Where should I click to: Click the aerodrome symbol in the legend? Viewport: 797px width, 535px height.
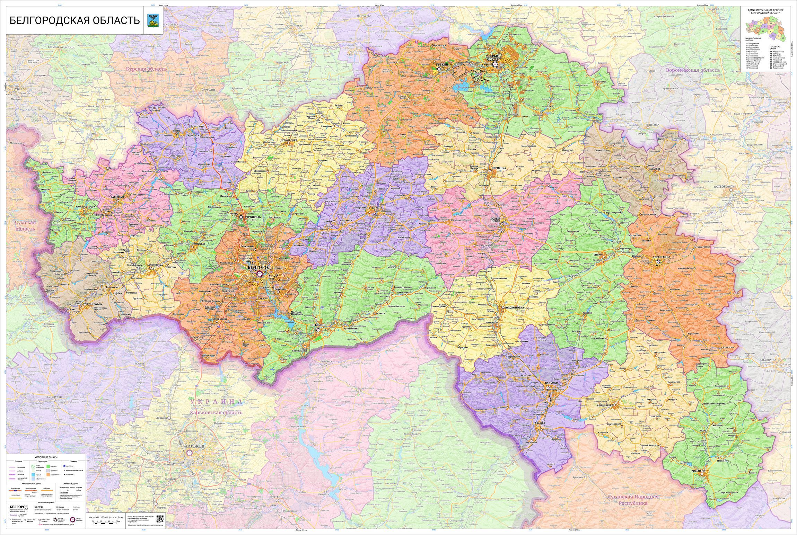click(x=64, y=474)
